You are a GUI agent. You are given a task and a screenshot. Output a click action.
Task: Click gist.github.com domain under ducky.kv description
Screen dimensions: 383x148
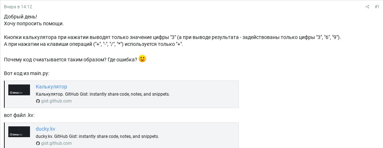pyautogui.click(x=56, y=143)
